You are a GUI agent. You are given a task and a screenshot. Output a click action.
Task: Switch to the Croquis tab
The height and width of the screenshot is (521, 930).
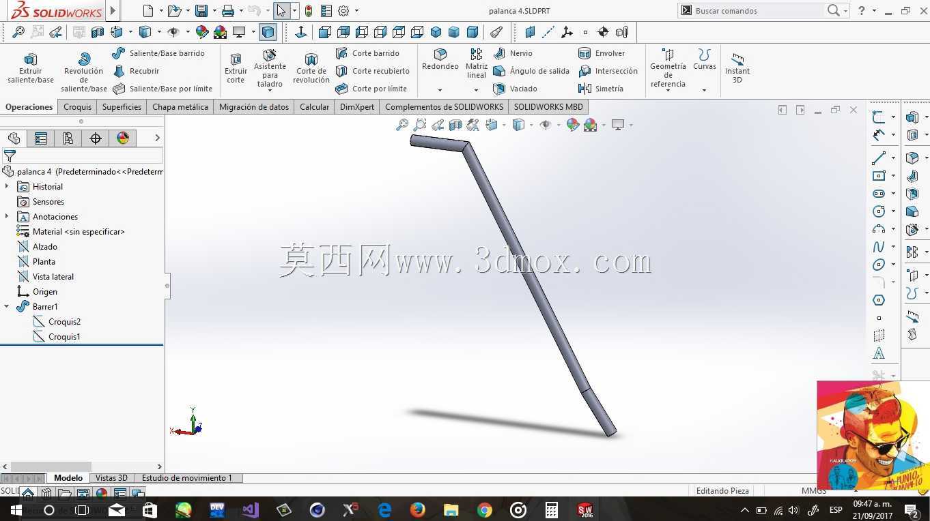click(77, 106)
